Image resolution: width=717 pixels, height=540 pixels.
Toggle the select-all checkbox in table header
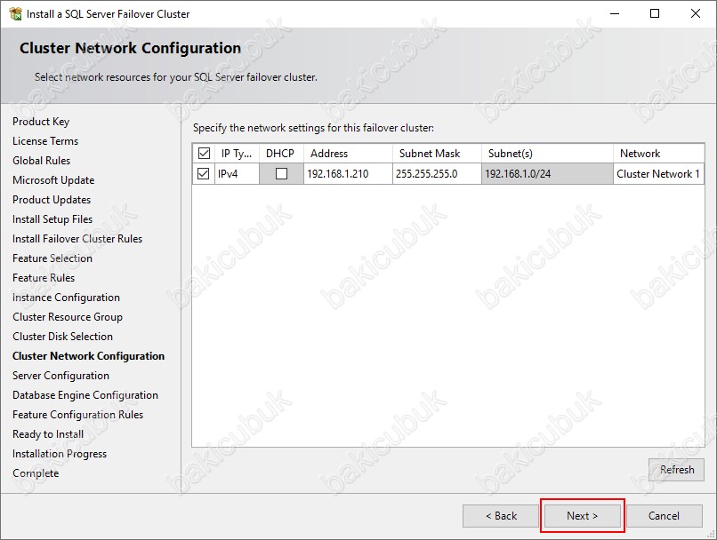[204, 154]
